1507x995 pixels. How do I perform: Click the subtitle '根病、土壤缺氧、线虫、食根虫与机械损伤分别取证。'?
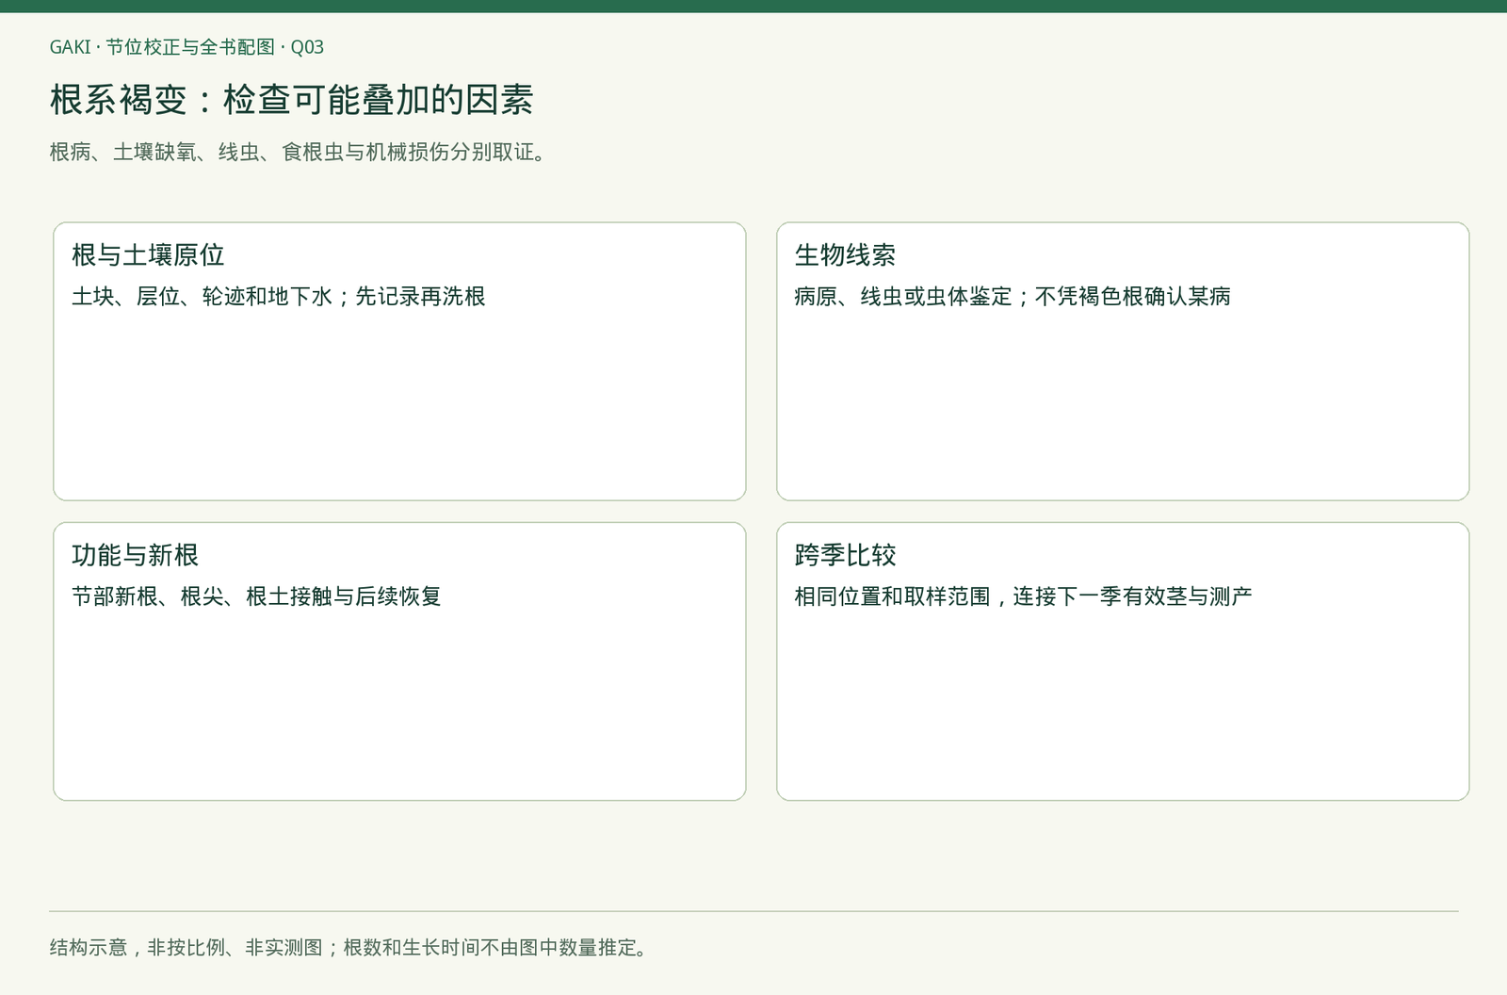pos(299,152)
